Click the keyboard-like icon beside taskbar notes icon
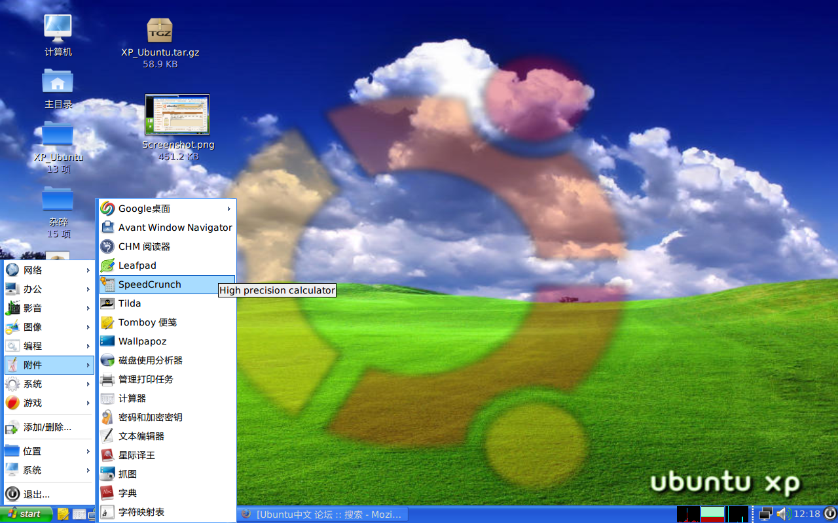838x523 pixels. (79, 514)
